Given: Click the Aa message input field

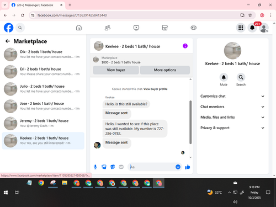Looking at the screenshot, I should coord(151,167).
